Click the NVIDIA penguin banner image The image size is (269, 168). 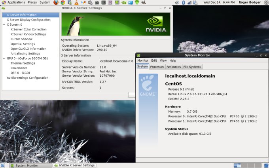tap(116, 24)
